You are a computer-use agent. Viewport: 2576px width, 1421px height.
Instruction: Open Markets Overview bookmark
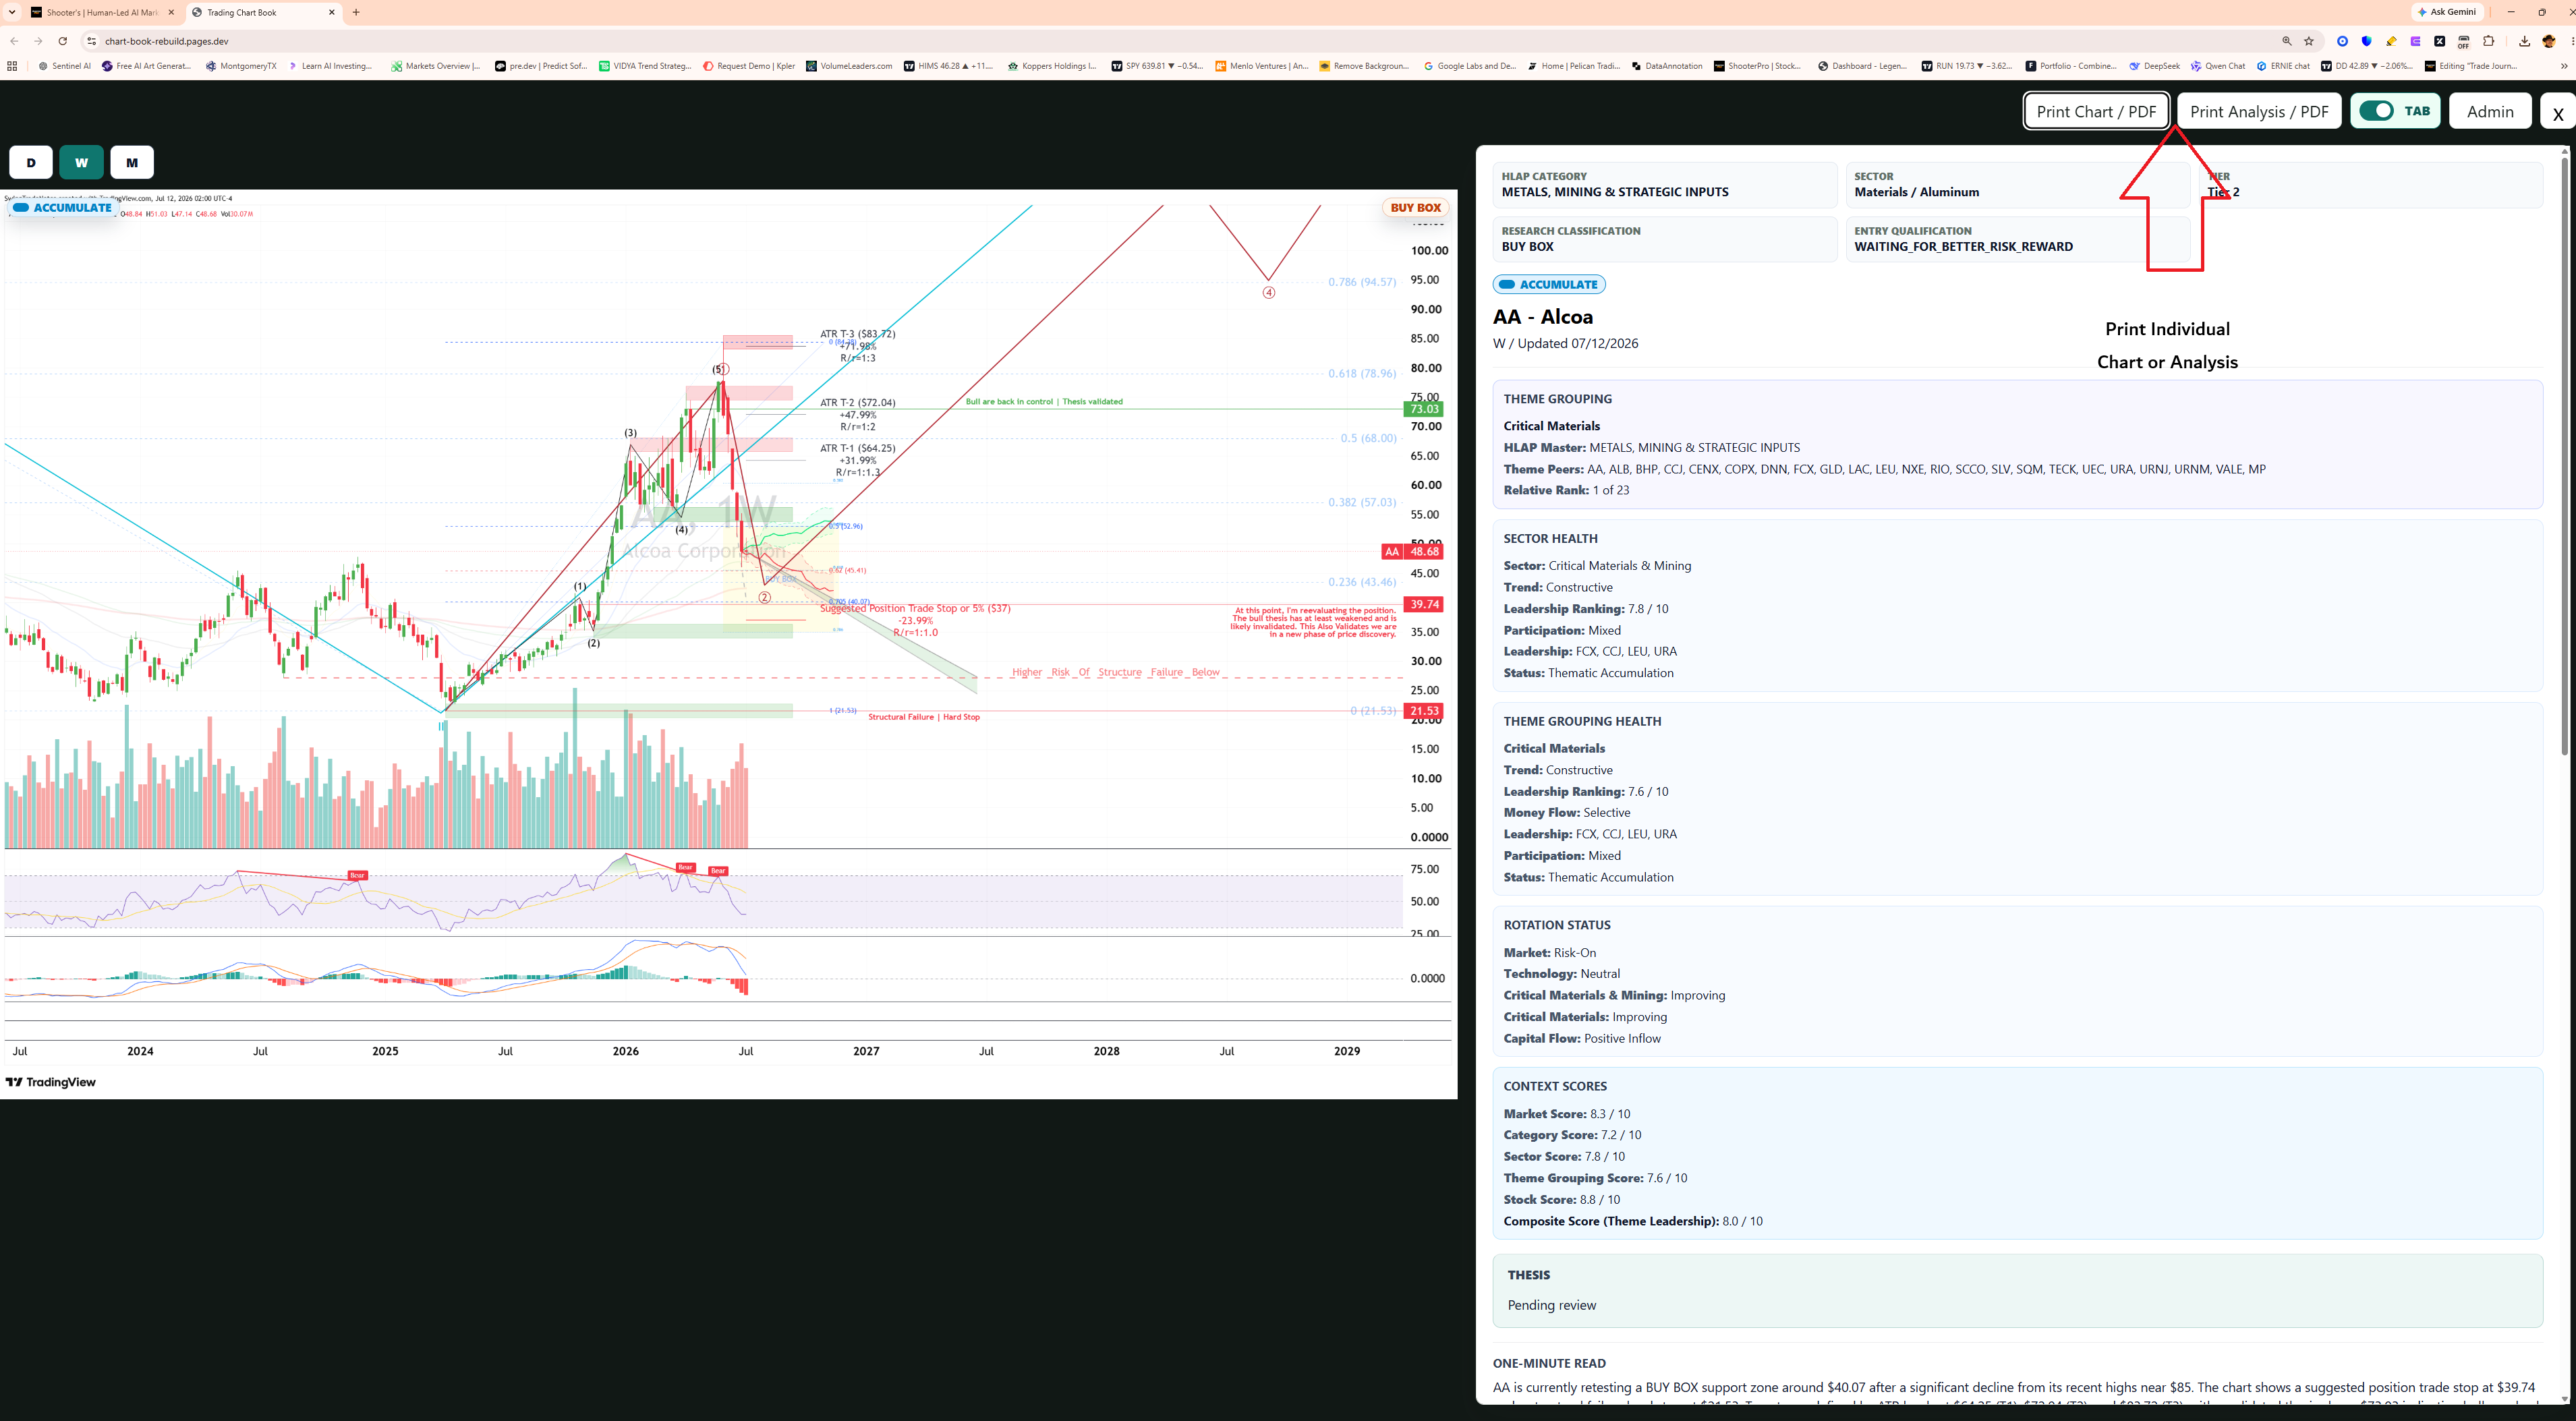click(x=436, y=66)
